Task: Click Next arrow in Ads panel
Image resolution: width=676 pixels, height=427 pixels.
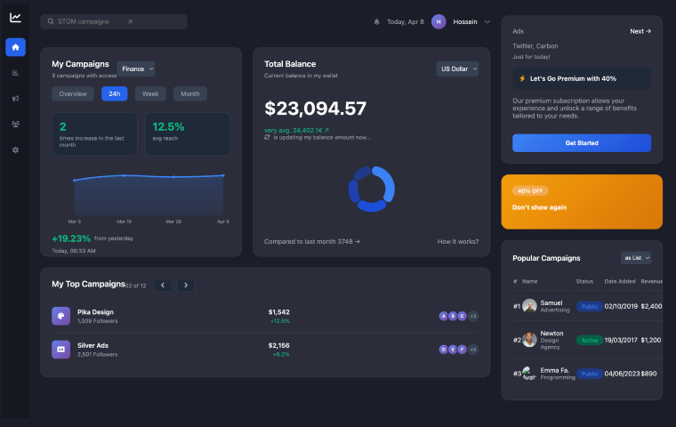Action: pos(640,31)
